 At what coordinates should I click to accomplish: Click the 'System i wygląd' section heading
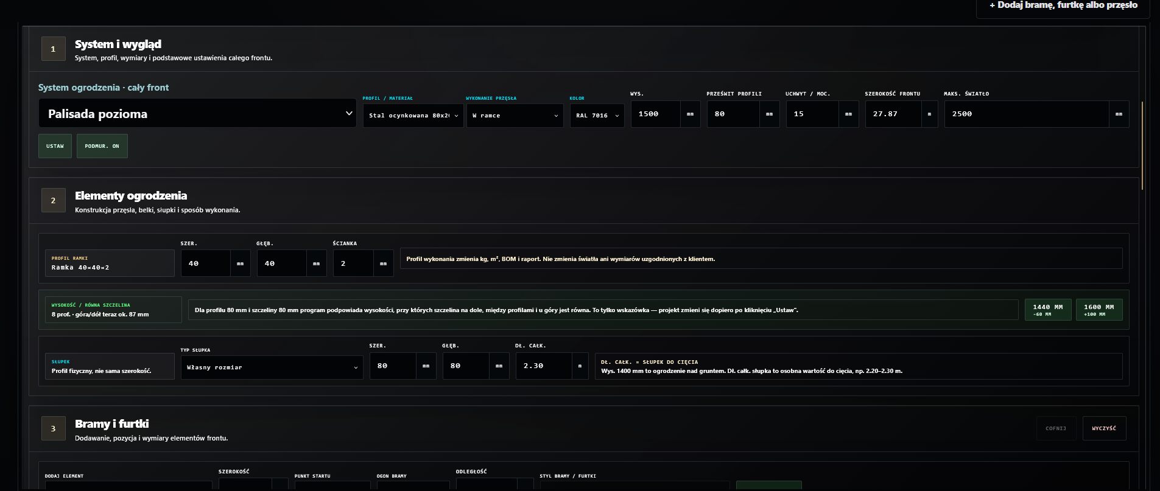pos(118,44)
